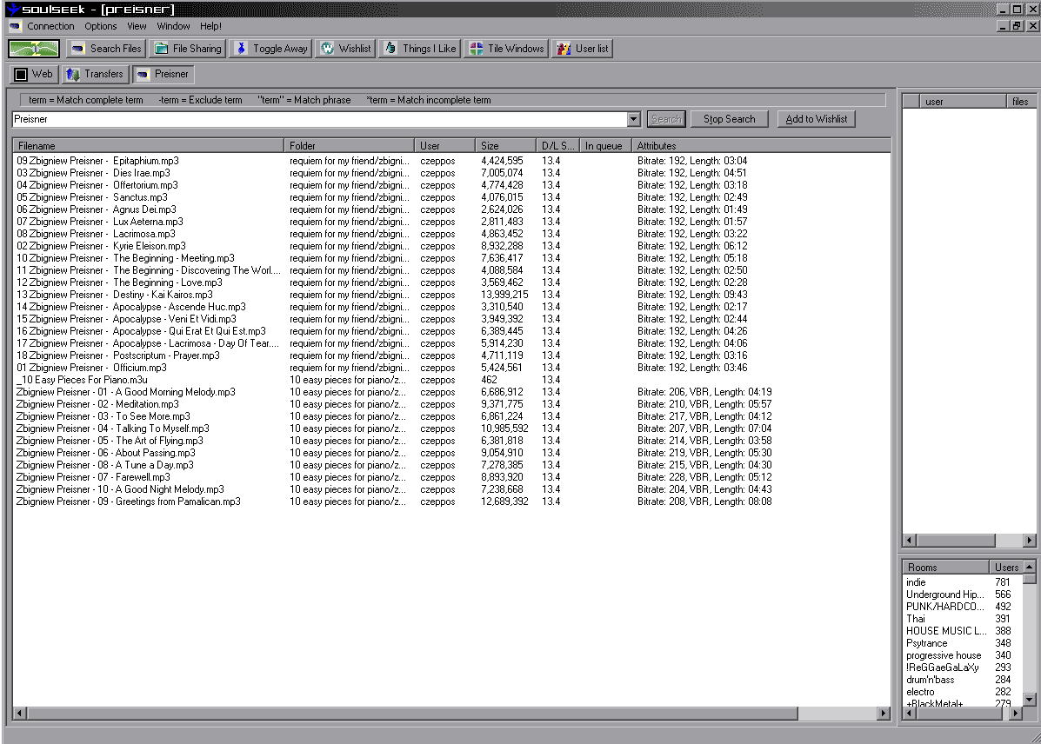Select 09 - Greetings from Pamalican.mp3
The image size is (1041, 744).
pyautogui.click(x=128, y=502)
